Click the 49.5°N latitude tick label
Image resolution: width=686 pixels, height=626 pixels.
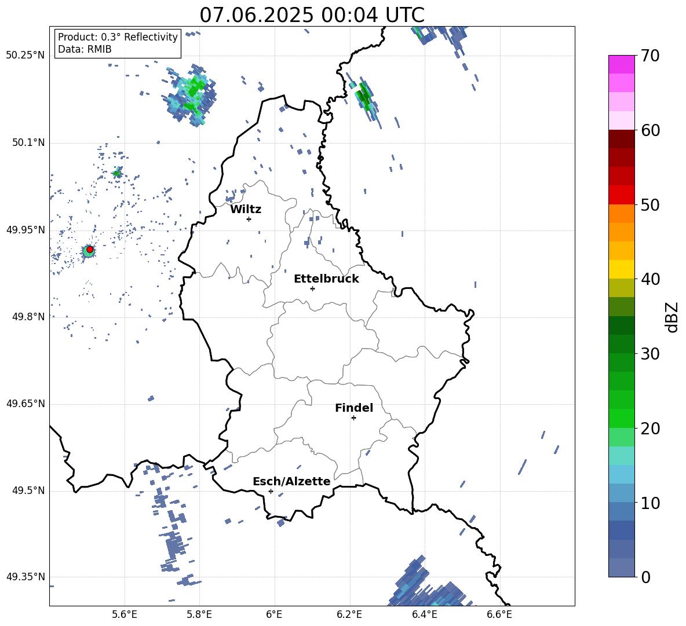(x=28, y=490)
